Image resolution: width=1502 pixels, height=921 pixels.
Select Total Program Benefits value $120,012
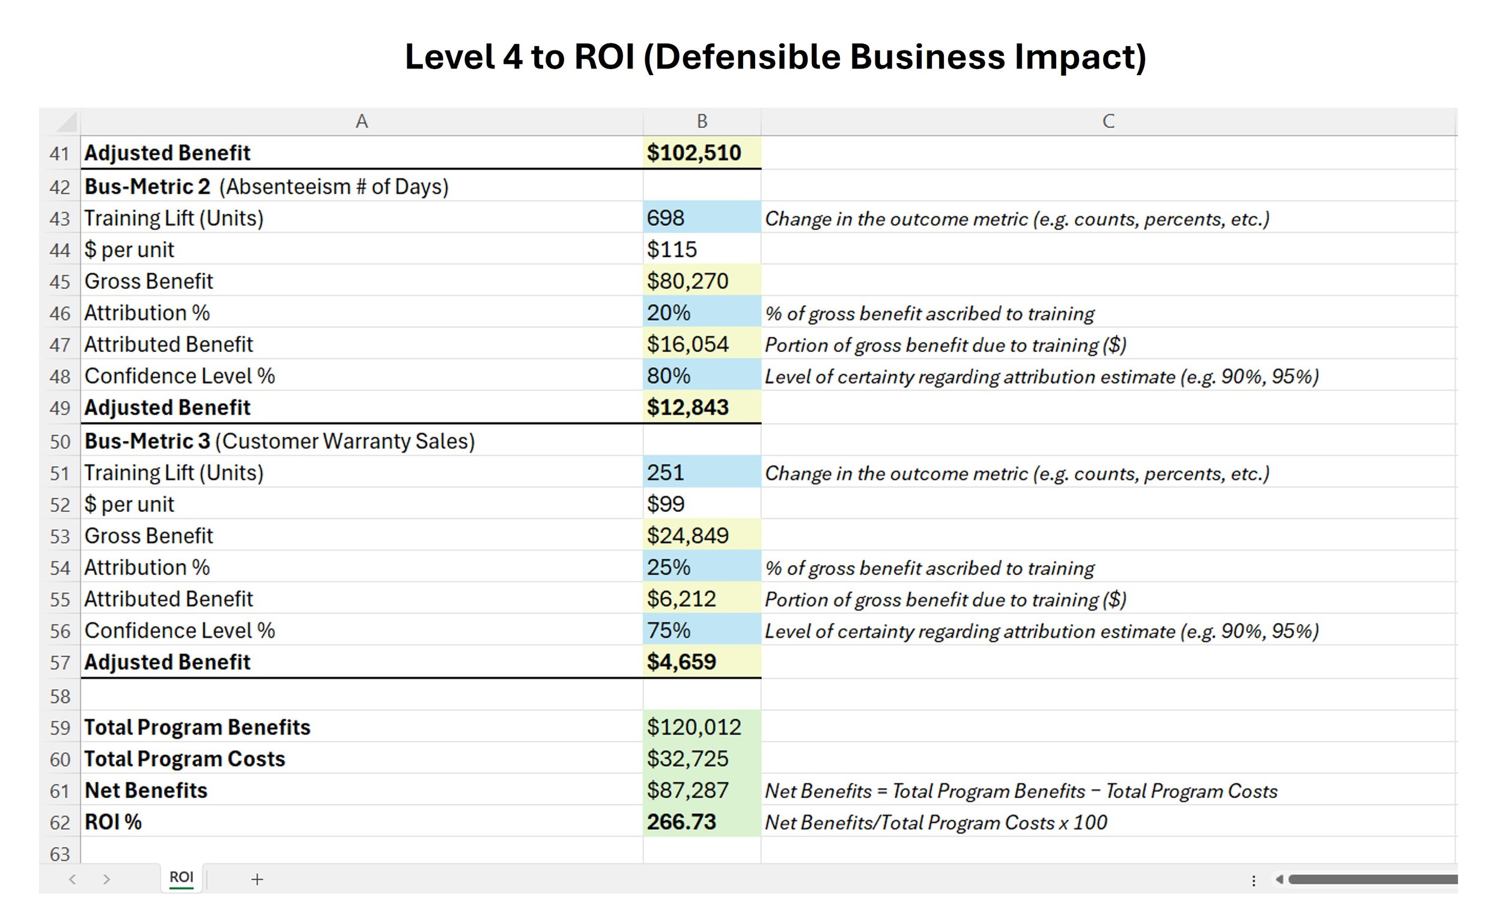pyautogui.click(x=701, y=726)
